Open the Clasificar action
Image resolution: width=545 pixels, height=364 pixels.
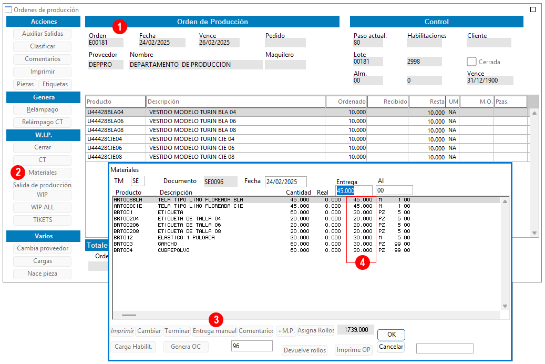[43, 46]
